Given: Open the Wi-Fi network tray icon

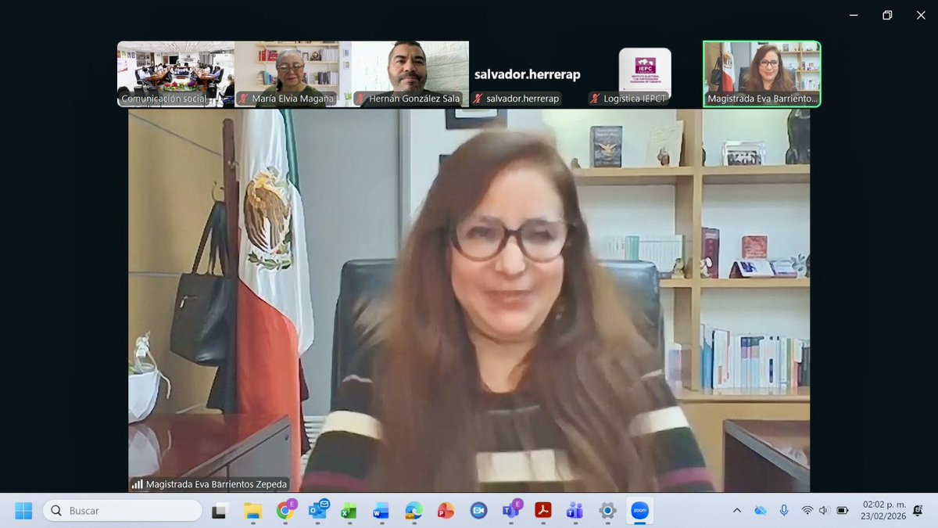Looking at the screenshot, I should (x=807, y=511).
